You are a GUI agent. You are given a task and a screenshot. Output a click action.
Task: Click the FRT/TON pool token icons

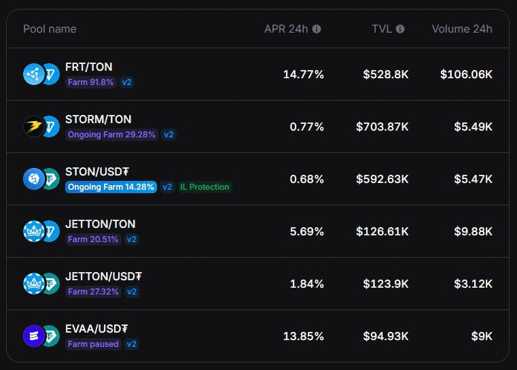coord(41,74)
